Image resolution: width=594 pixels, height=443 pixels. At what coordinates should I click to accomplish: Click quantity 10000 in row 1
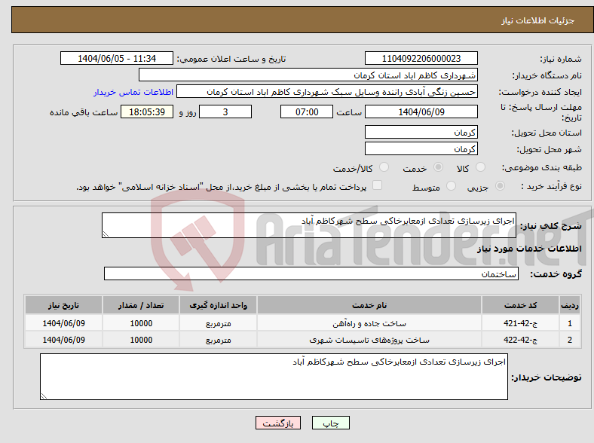(141, 323)
